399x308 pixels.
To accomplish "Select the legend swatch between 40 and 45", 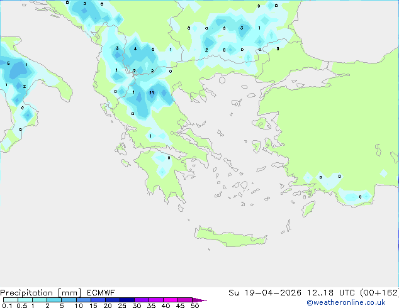I will (171, 300).
